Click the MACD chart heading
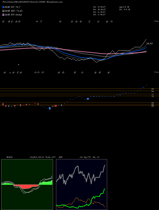The height and width of the screenshot is (210, 159). tap(10, 157)
